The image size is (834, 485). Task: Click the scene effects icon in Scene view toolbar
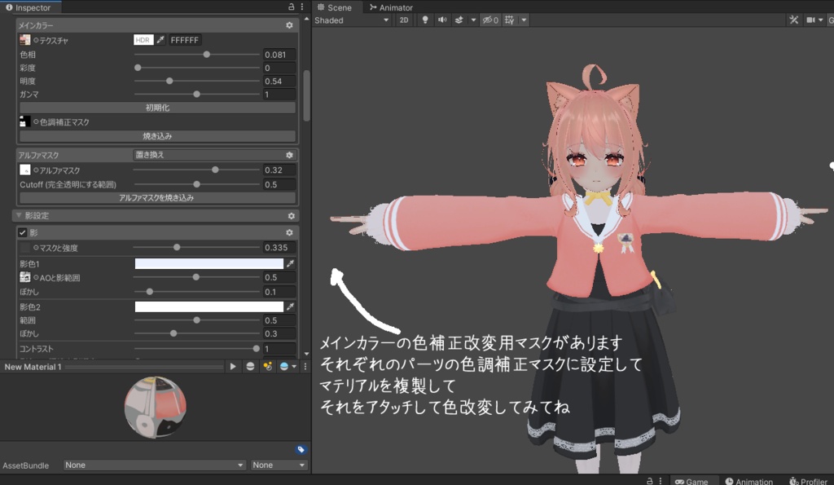pos(460,20)
